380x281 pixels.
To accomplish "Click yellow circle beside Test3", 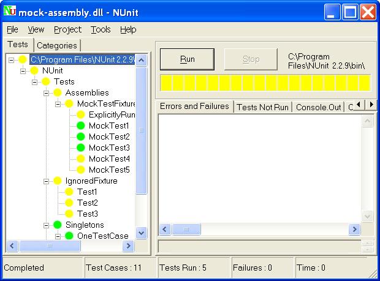I will tap(69, 214).
